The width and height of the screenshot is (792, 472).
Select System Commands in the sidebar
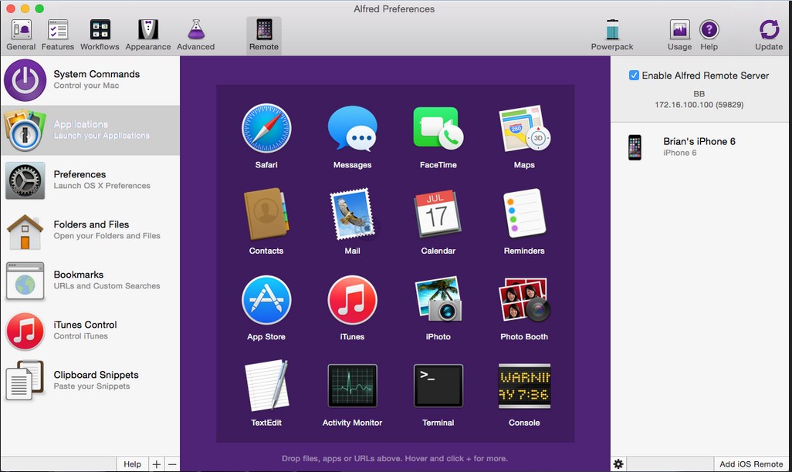point(90,80)
